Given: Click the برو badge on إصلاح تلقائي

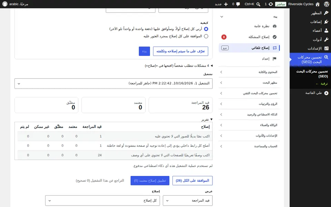Looking at the screenshot, I should 225,48.
